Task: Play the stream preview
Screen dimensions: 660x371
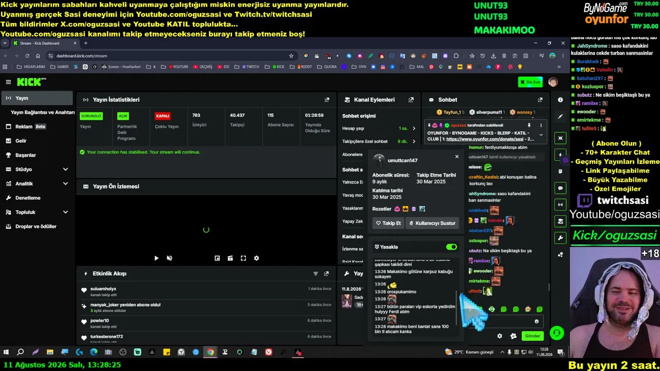Action: coord(156,258)
